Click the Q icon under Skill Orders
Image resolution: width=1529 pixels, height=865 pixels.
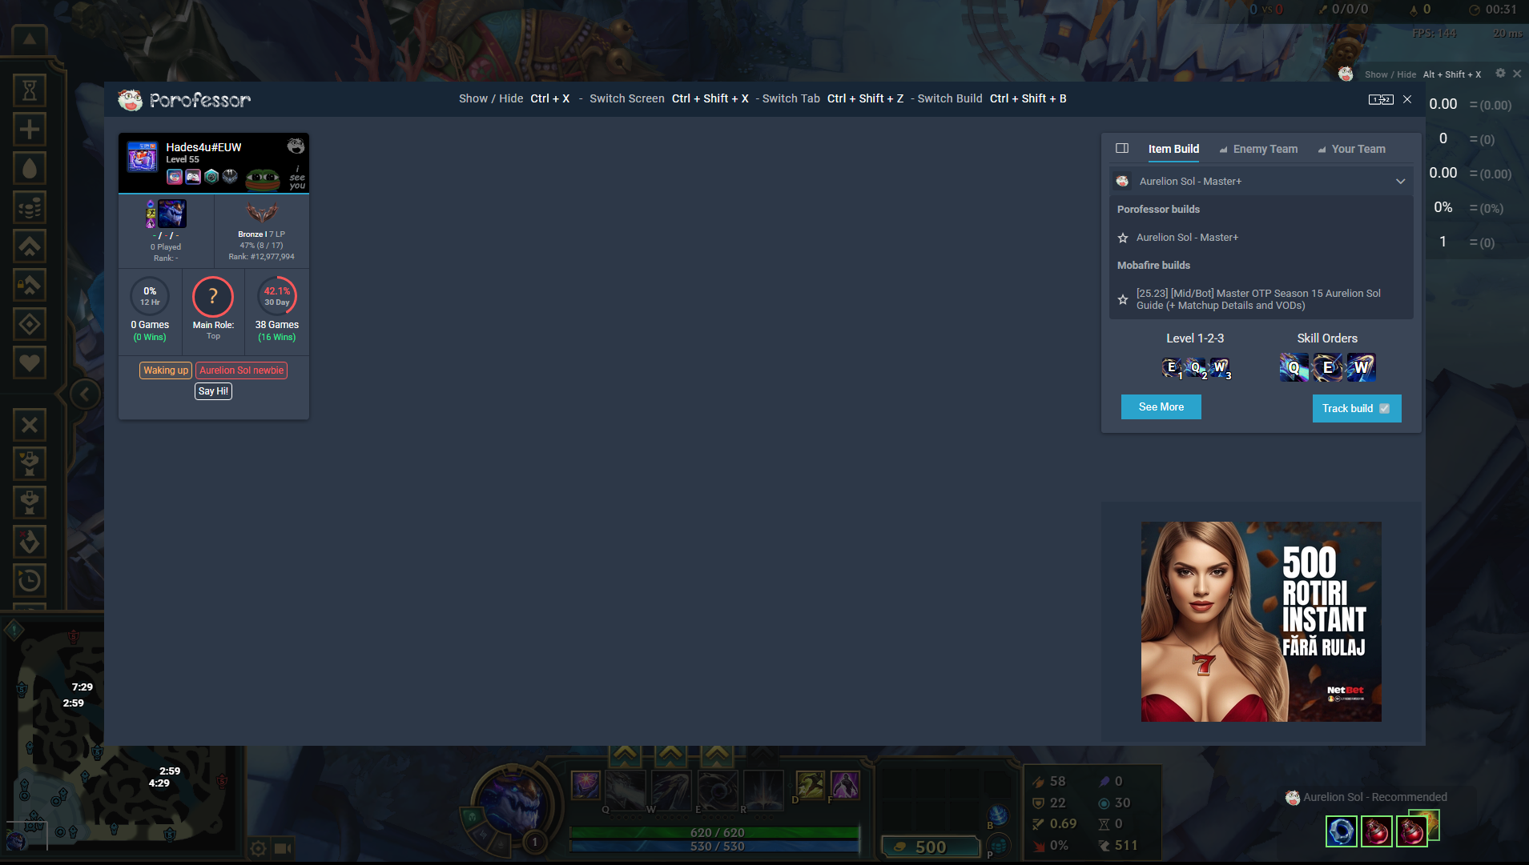(1294, 367)
